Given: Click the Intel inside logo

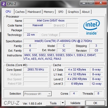Looking at the screenshot, I should tap(91, 27).
